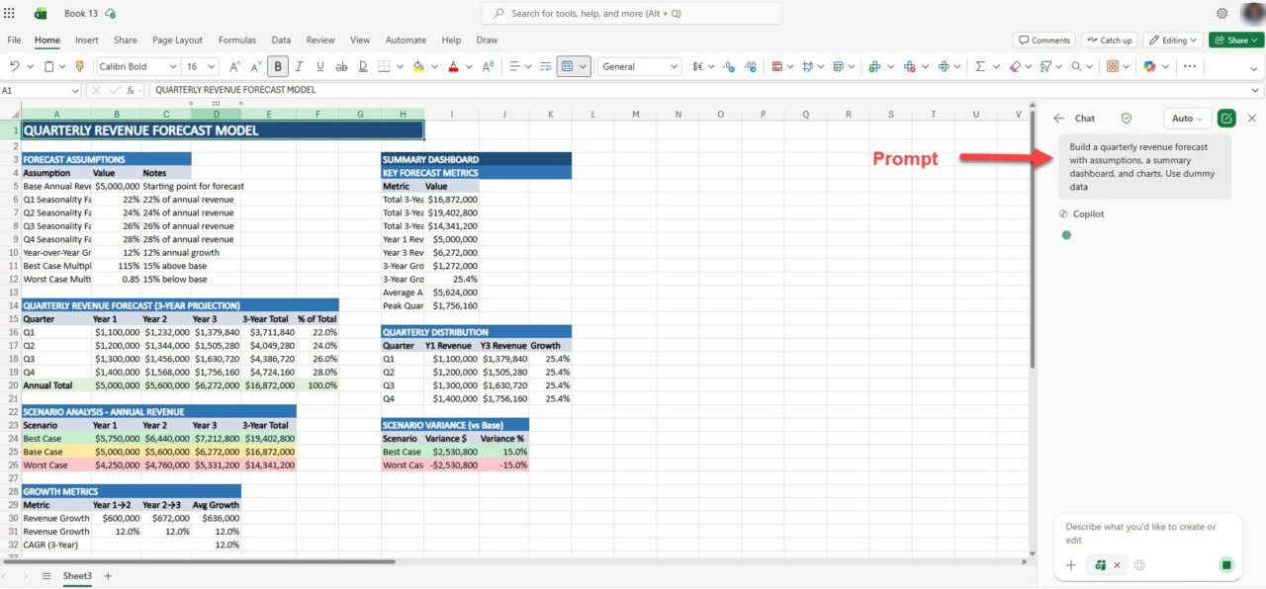Add a new sheet with plus icon
The height and width of the screenshot is (589, 1266).
tap(108, 575)
